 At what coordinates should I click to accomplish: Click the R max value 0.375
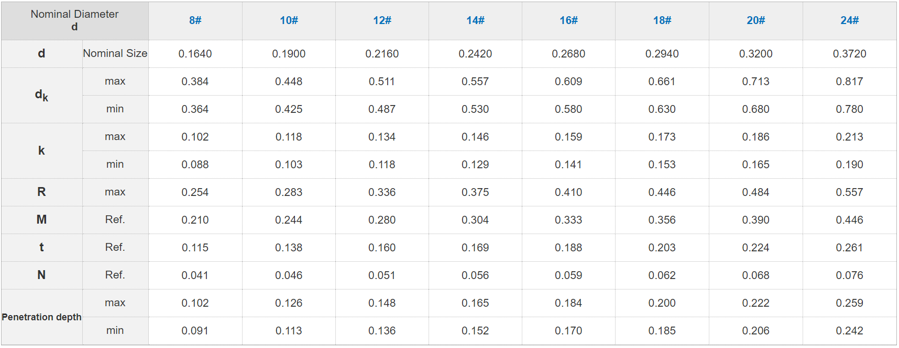(x=475, y=192)
